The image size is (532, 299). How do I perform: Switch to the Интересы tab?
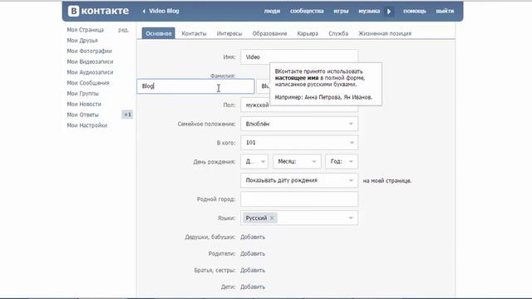tap(229, 33)
